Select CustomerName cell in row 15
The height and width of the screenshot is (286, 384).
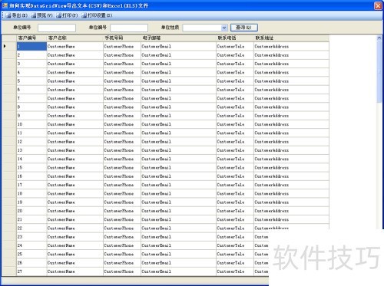click(x=75, y=168)
